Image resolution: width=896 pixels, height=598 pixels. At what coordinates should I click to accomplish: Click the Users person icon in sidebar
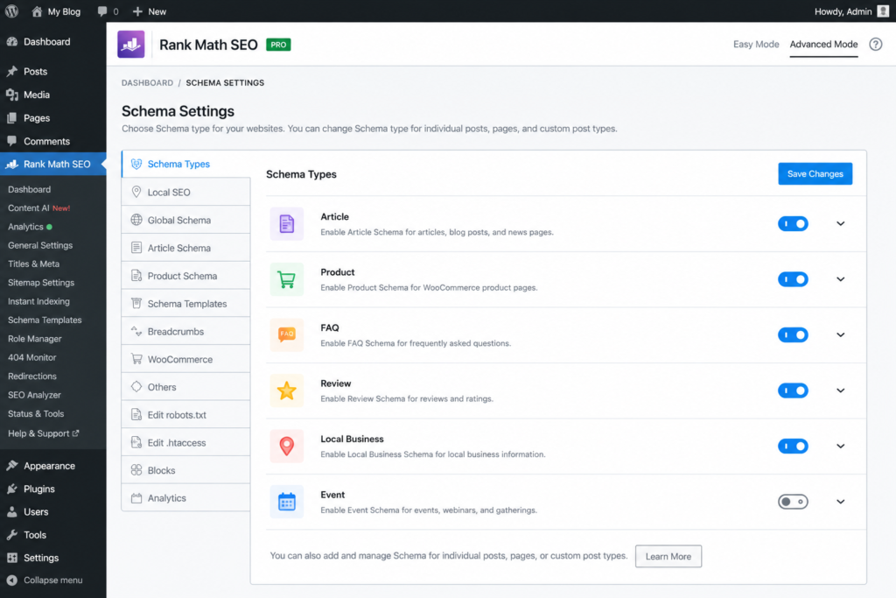pyautogui.click(x=12, y=511)
